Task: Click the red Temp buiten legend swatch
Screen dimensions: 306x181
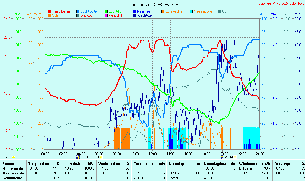Action: click(x=50, y=11)
